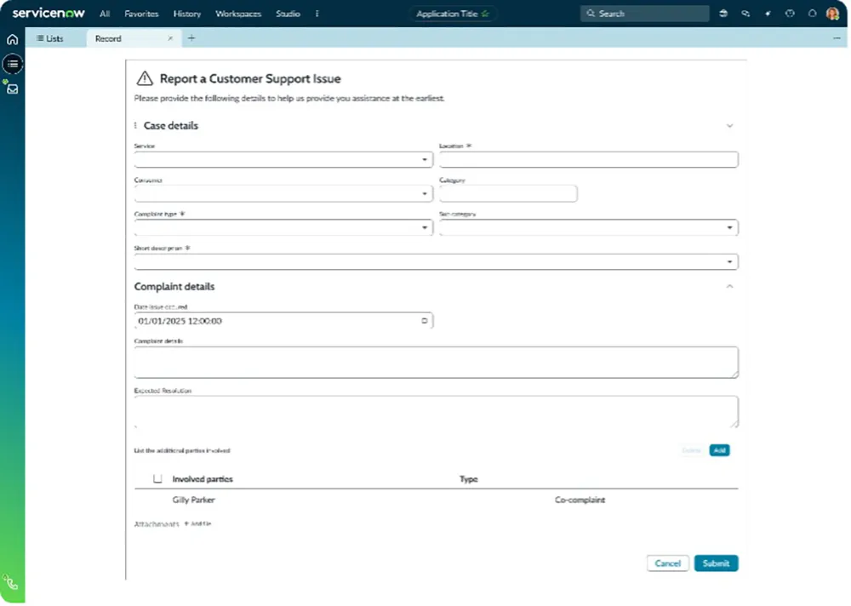Screen dimensions: 851x606
Task: Add a new tab with plus icon
Action: click(191, 38)
